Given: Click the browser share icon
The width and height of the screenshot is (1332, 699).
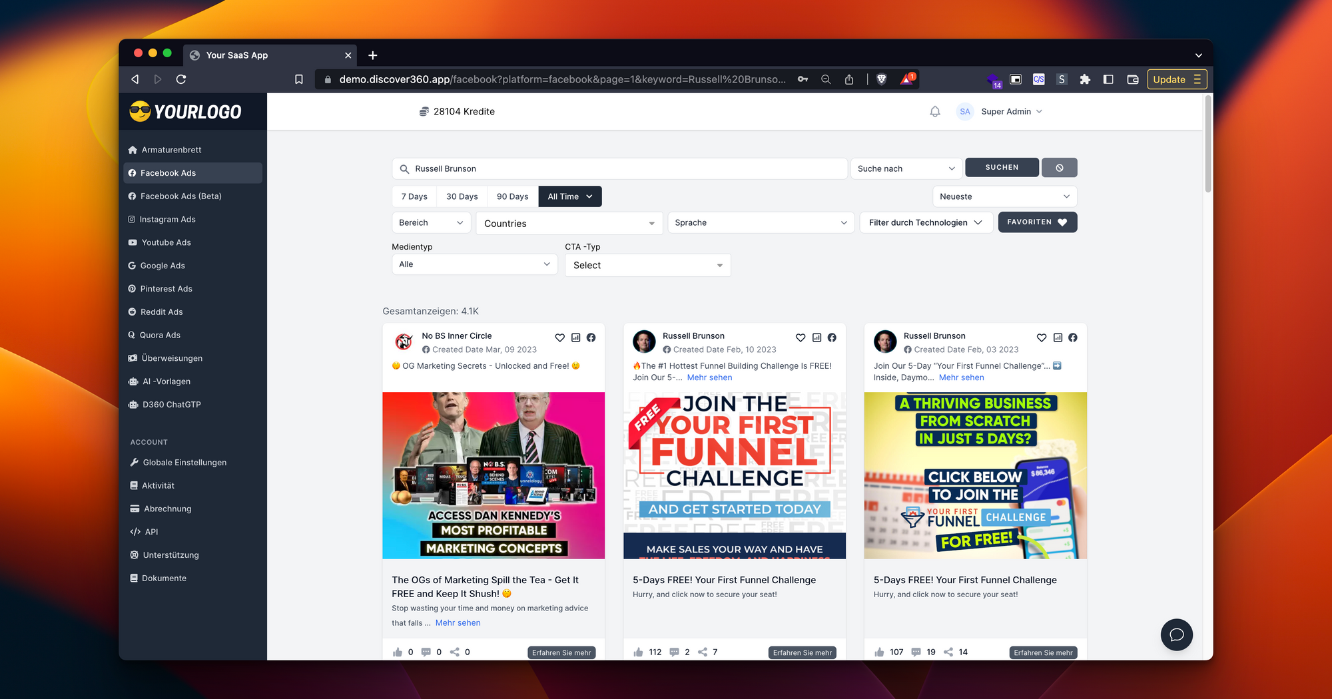Looking at the screenshot, I should pyautogui.click(x=849, y=79).
